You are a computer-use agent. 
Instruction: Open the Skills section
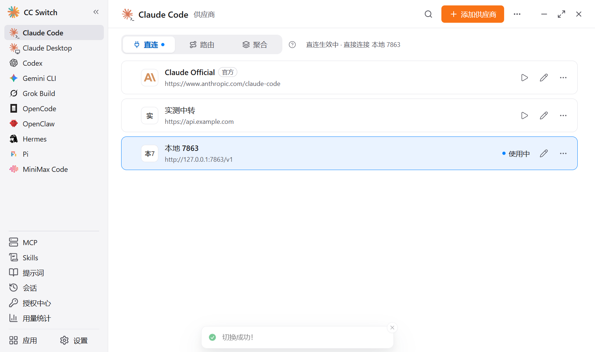tap(54, 258)
